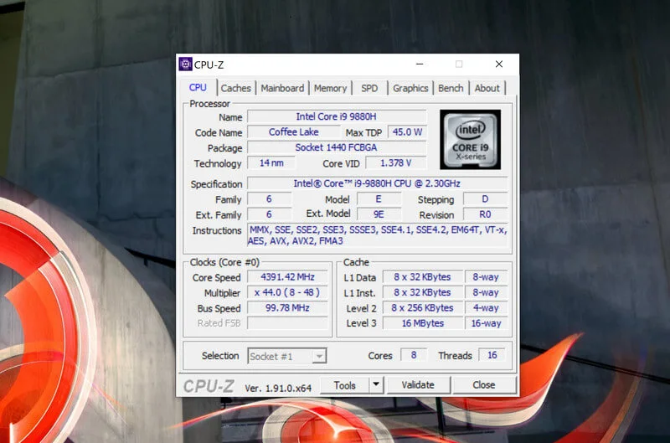The height and width of the screenshot is (443, 670).
Task: Click the Tools button
Action: click(x=344, y=385)
